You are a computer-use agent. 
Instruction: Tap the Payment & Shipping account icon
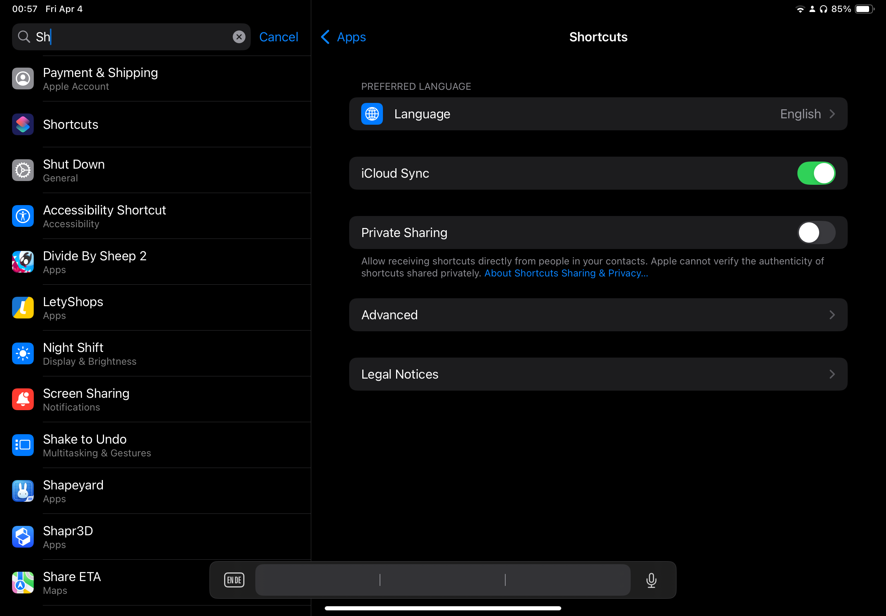23,79
